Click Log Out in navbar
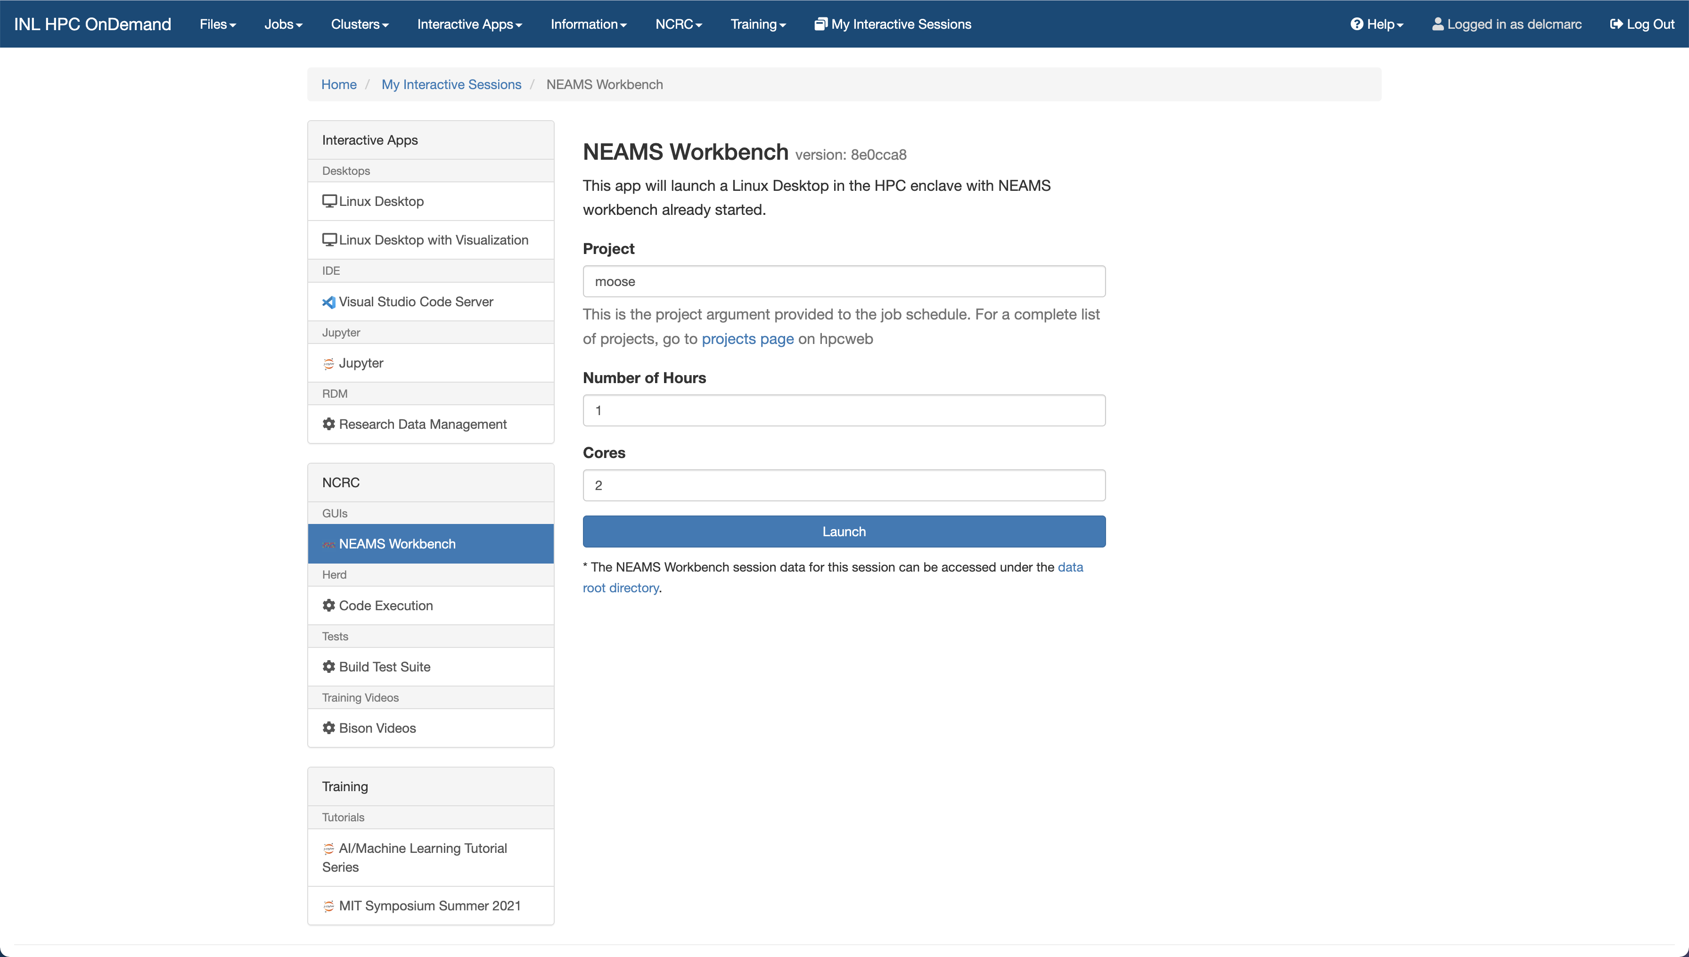Image resolution: width=1689 pixels, height=957 pixels. coord(1642,25)
